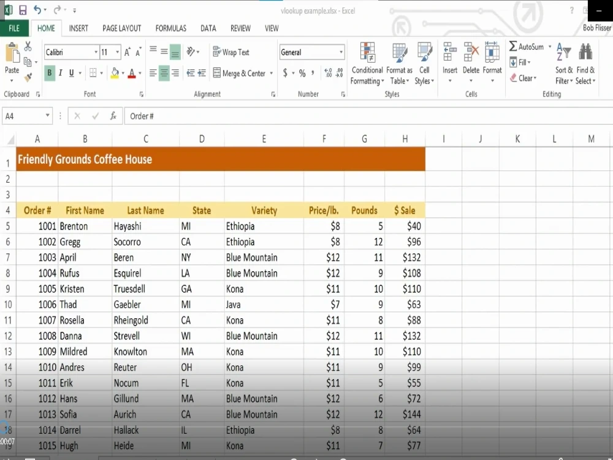The image size is (613, 460).
Task: Click the Copy icon
Action: click(28, 62)
